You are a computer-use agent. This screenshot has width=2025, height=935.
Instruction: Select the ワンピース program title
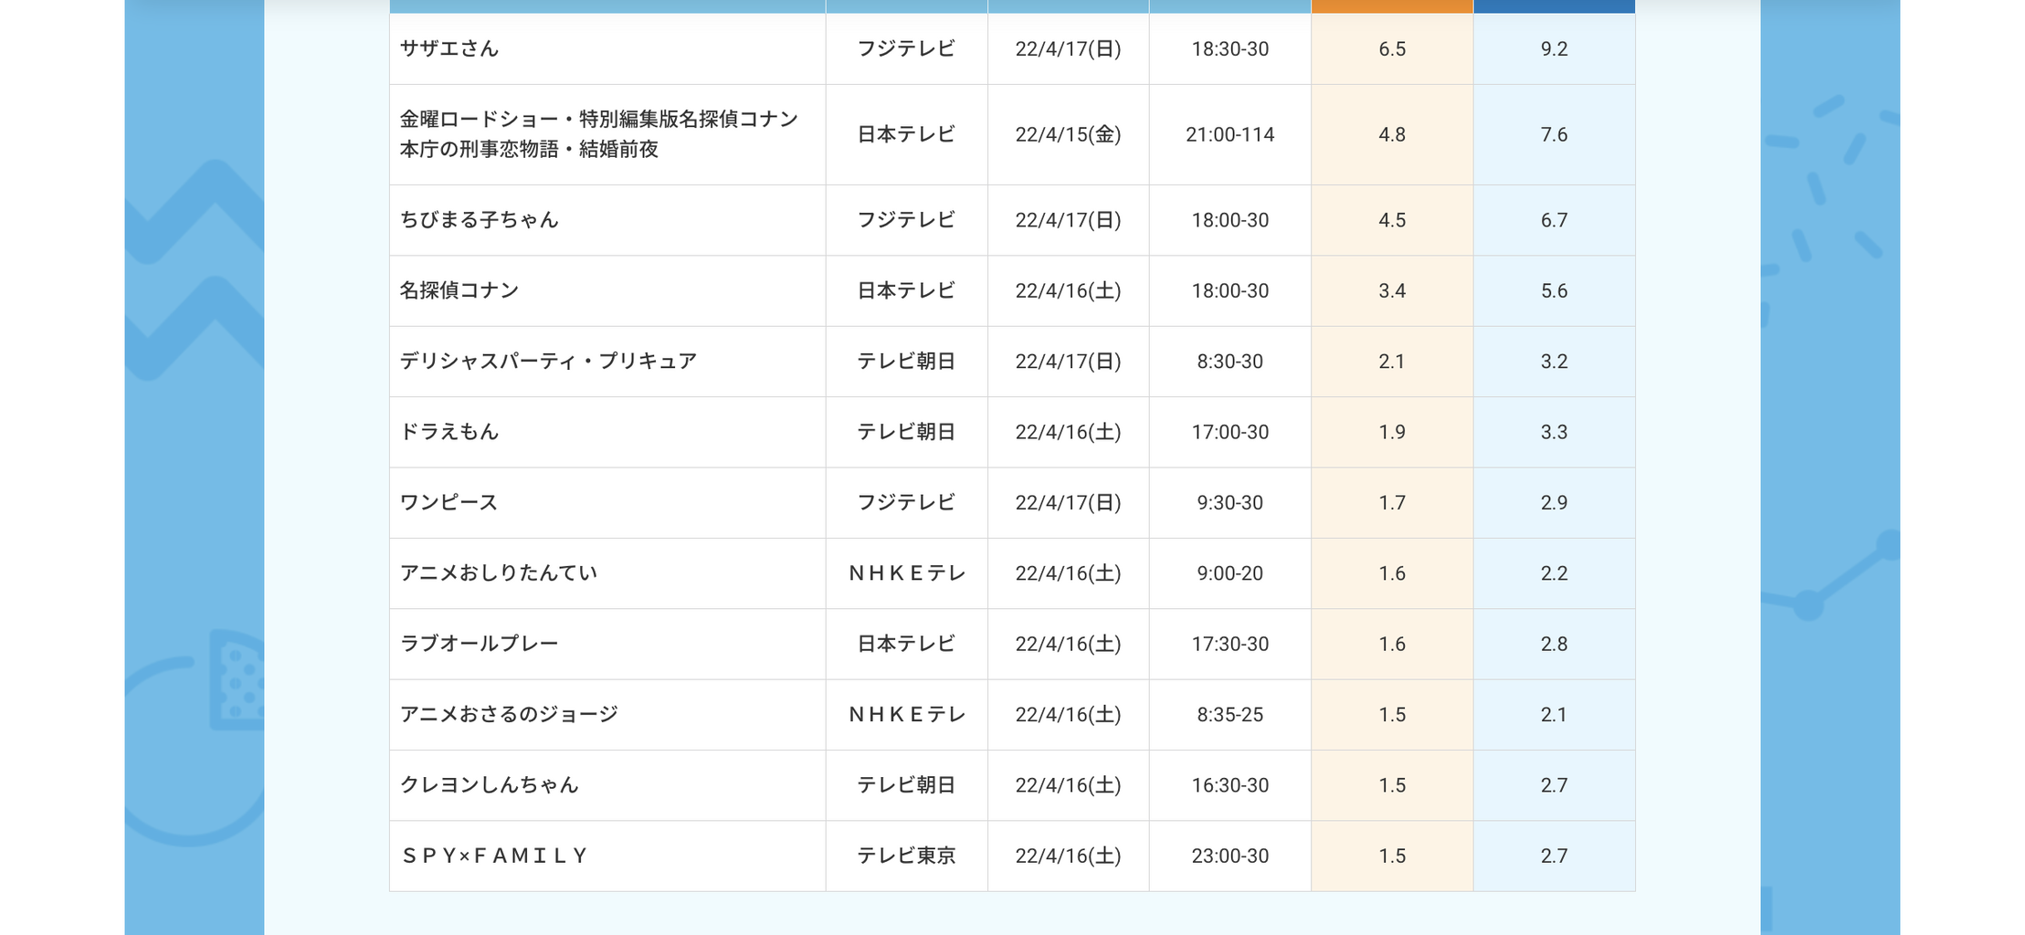click(x=449, y=502)
